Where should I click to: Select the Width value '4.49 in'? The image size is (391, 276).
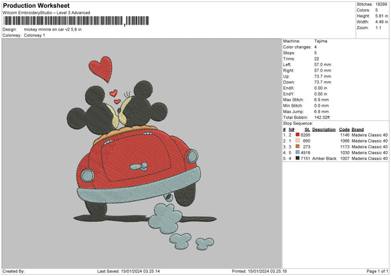pos(381,22)
